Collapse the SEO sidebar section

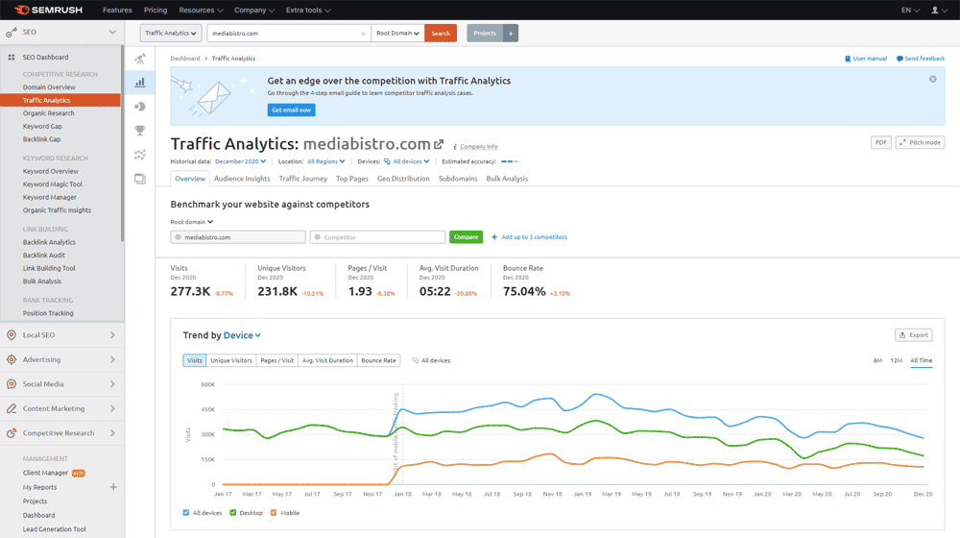112,32
